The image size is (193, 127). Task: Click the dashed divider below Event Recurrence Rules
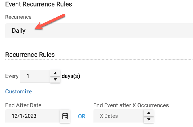98,9
